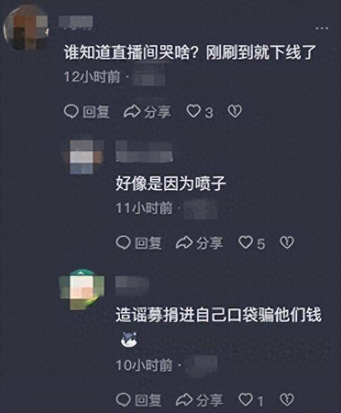This screenshot has width=341, height=413.
Task: Tap broken heart under 10小时前 comment
Action: 287,400
